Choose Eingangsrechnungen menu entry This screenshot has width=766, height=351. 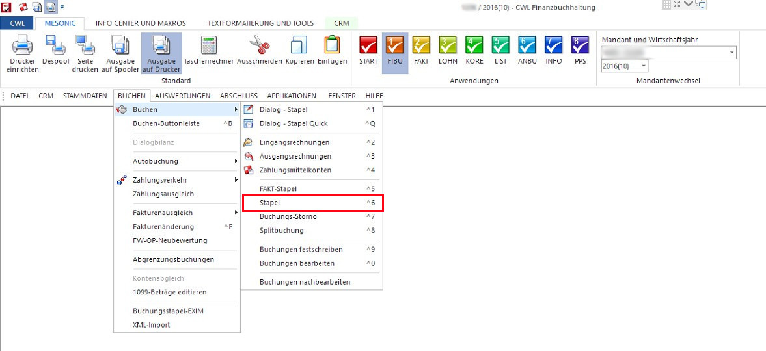pyautogui.click(x=294, y=142)
